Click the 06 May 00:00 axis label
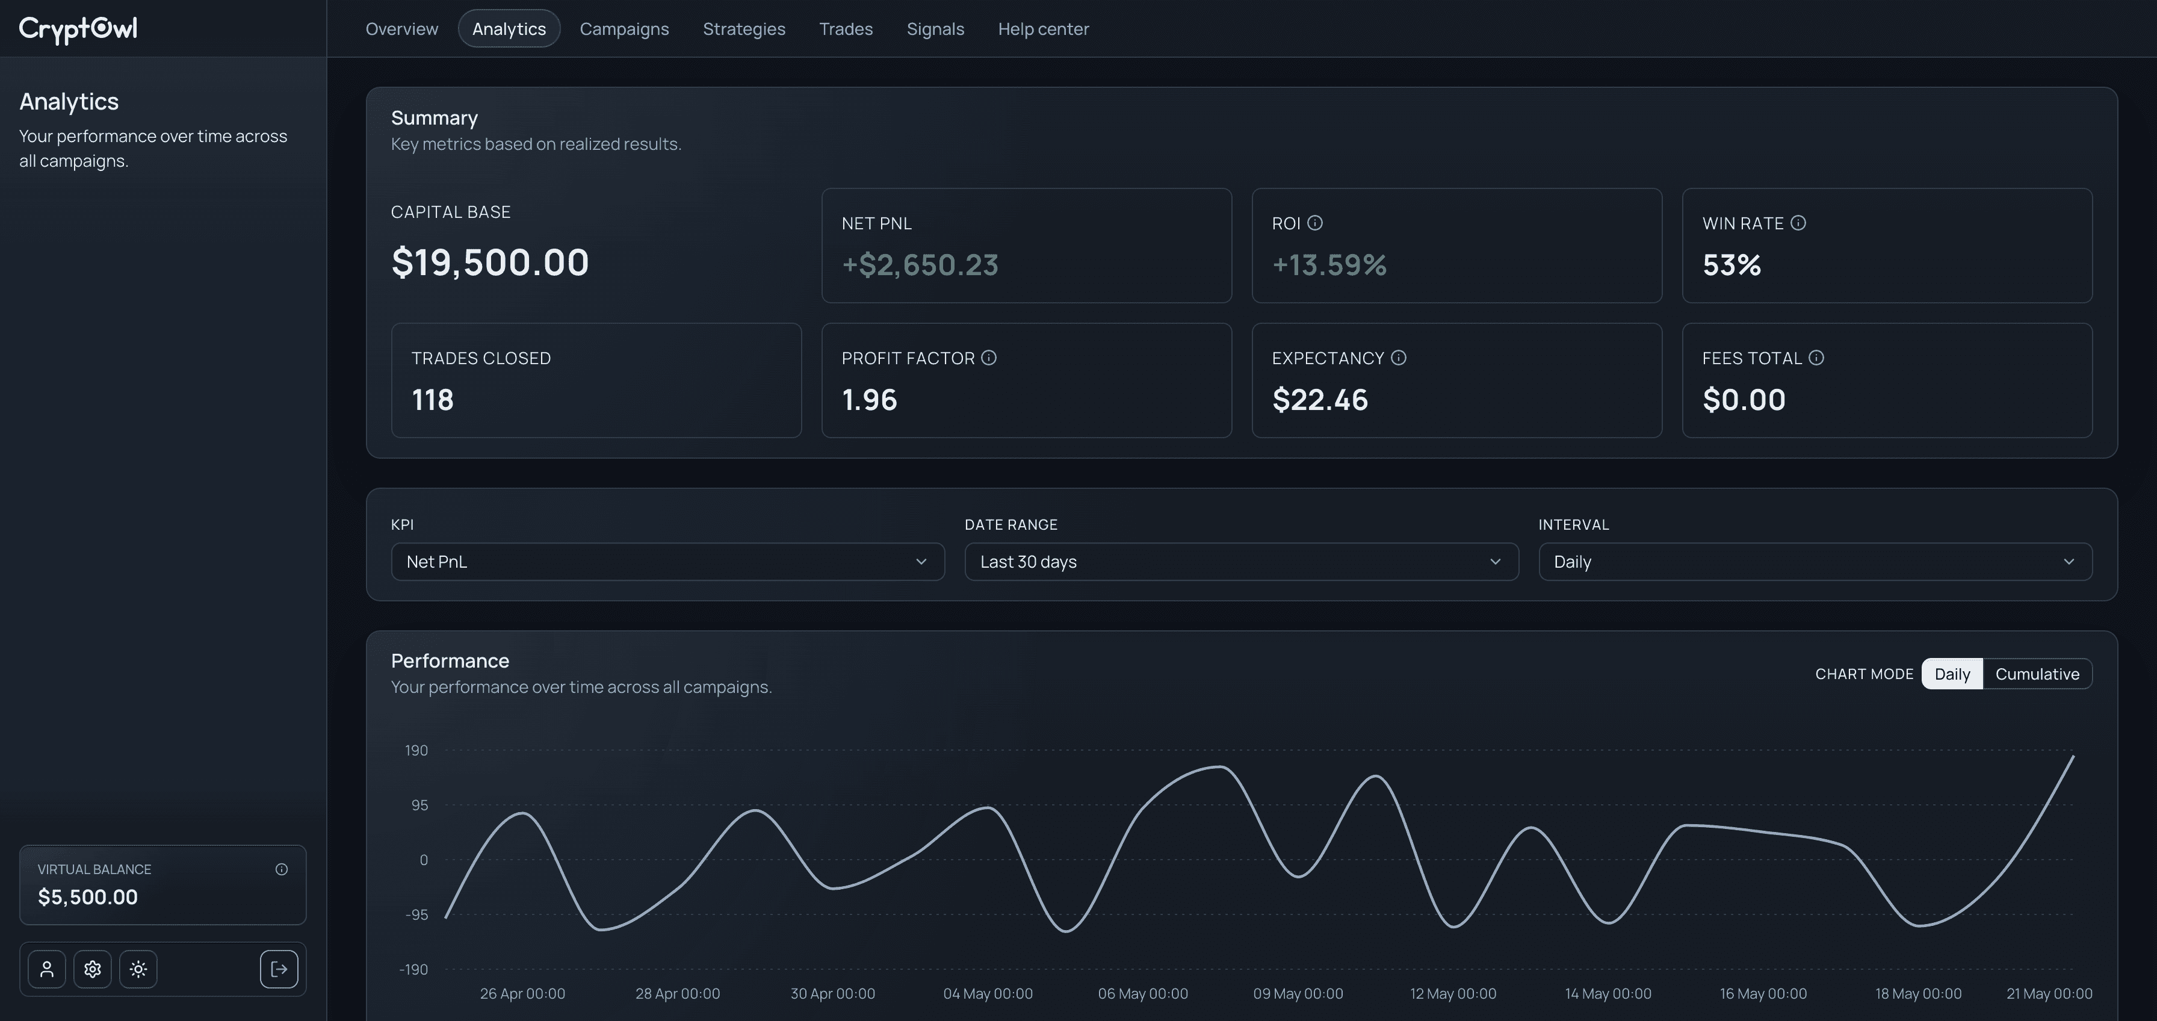Image resolution: width=2157 pixels, height=1021 pixels. click(1142, 993)
